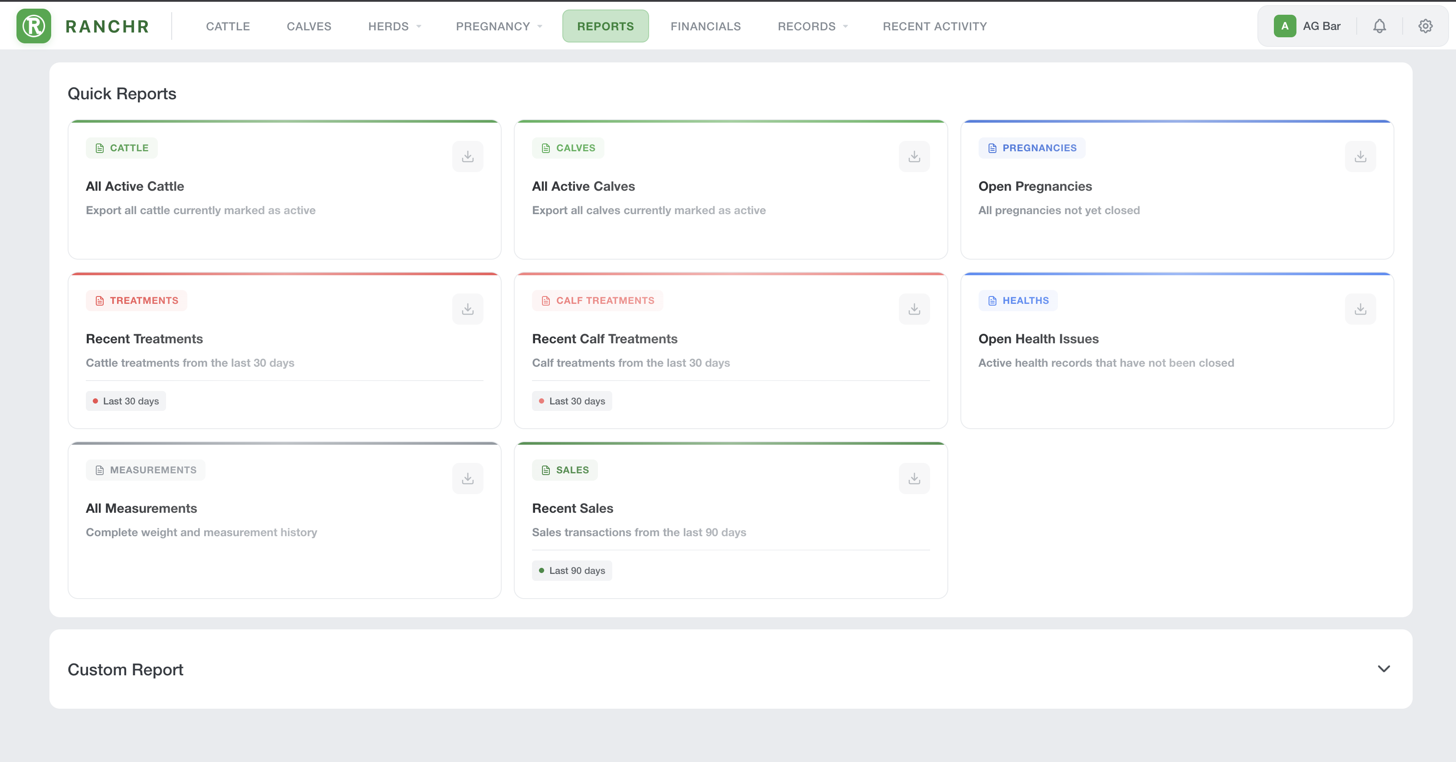Download the All Active Calves report
Viewport: 1456px width, 762px height.
(x=914, y=156)
